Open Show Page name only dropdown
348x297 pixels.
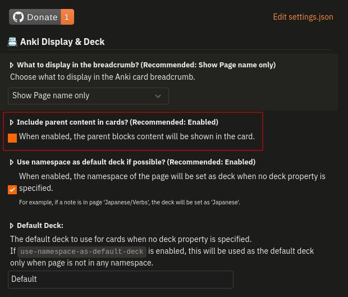pos(88,96)
